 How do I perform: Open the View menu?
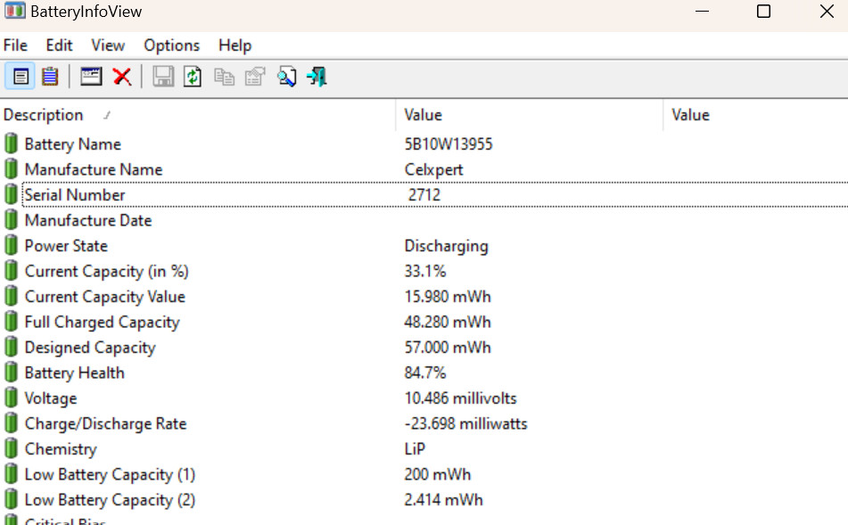108,45
